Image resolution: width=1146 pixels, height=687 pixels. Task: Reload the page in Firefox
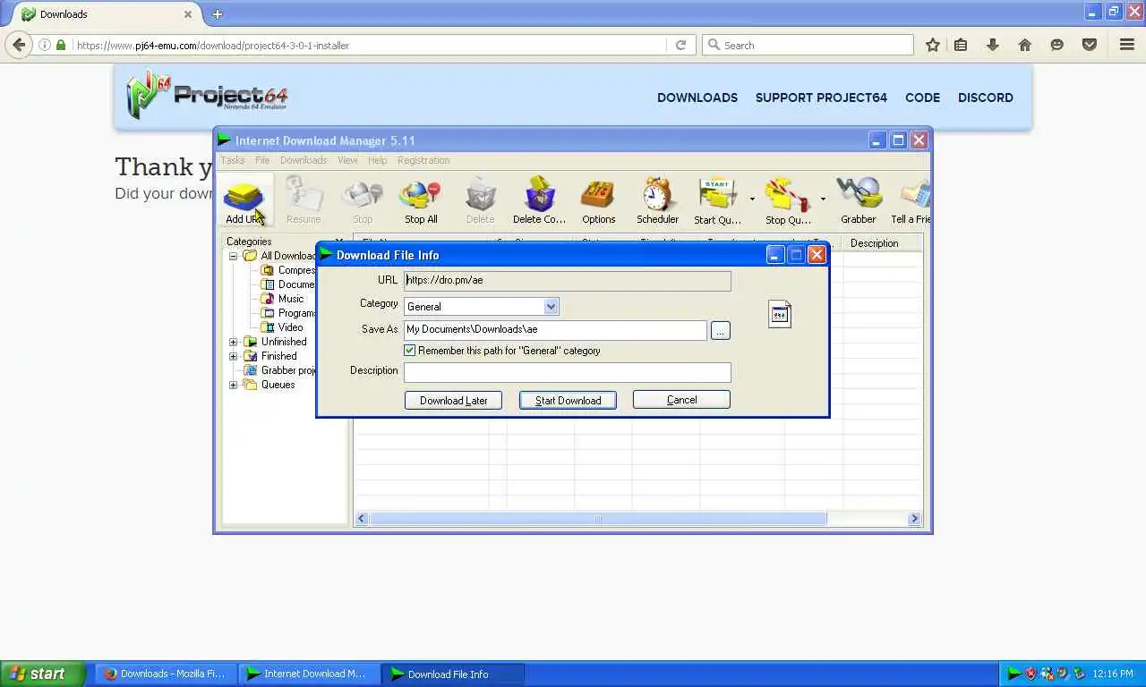pos(680,45)
